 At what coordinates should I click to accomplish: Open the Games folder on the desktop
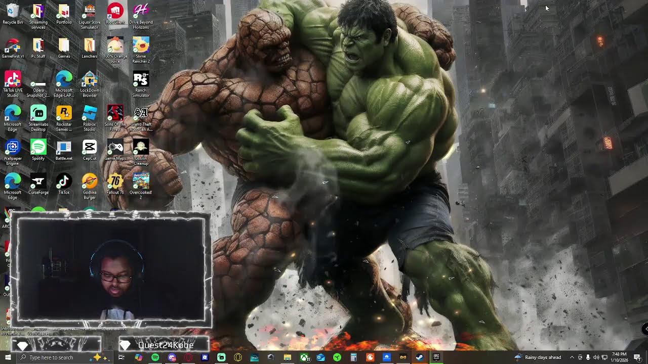click(64, 49)
